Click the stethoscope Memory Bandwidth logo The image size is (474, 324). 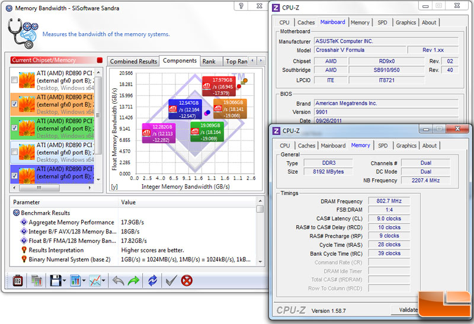pyautogui.click(x=23, y=33)
